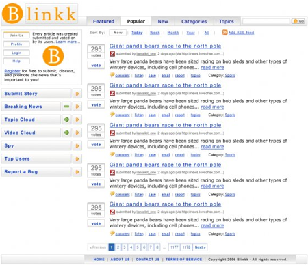Open the Submit Story panel header
This screenshot has height=265, width=308.
(x=36, y=94)
